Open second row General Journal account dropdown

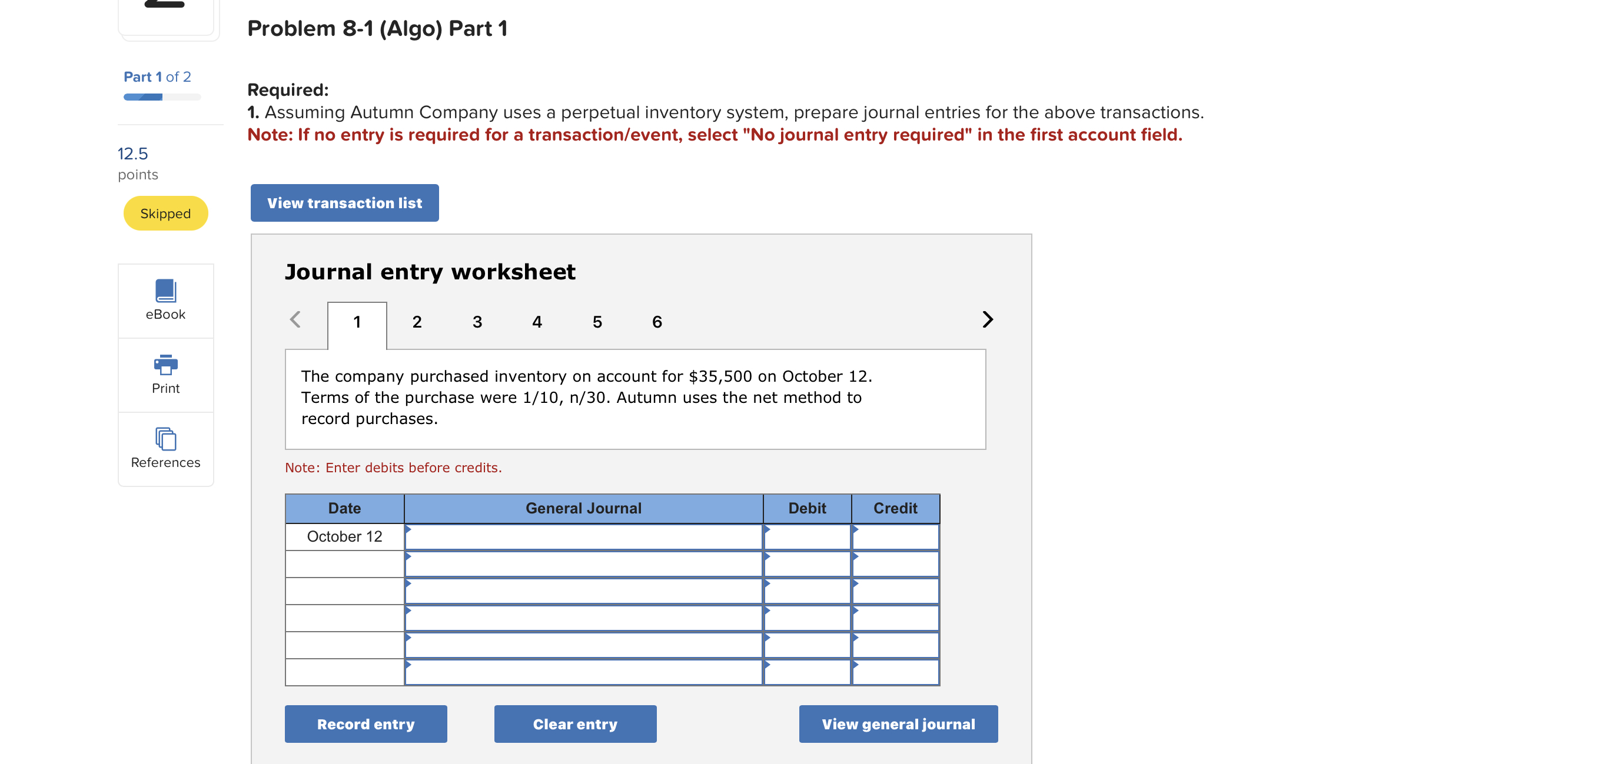[583, 564]
